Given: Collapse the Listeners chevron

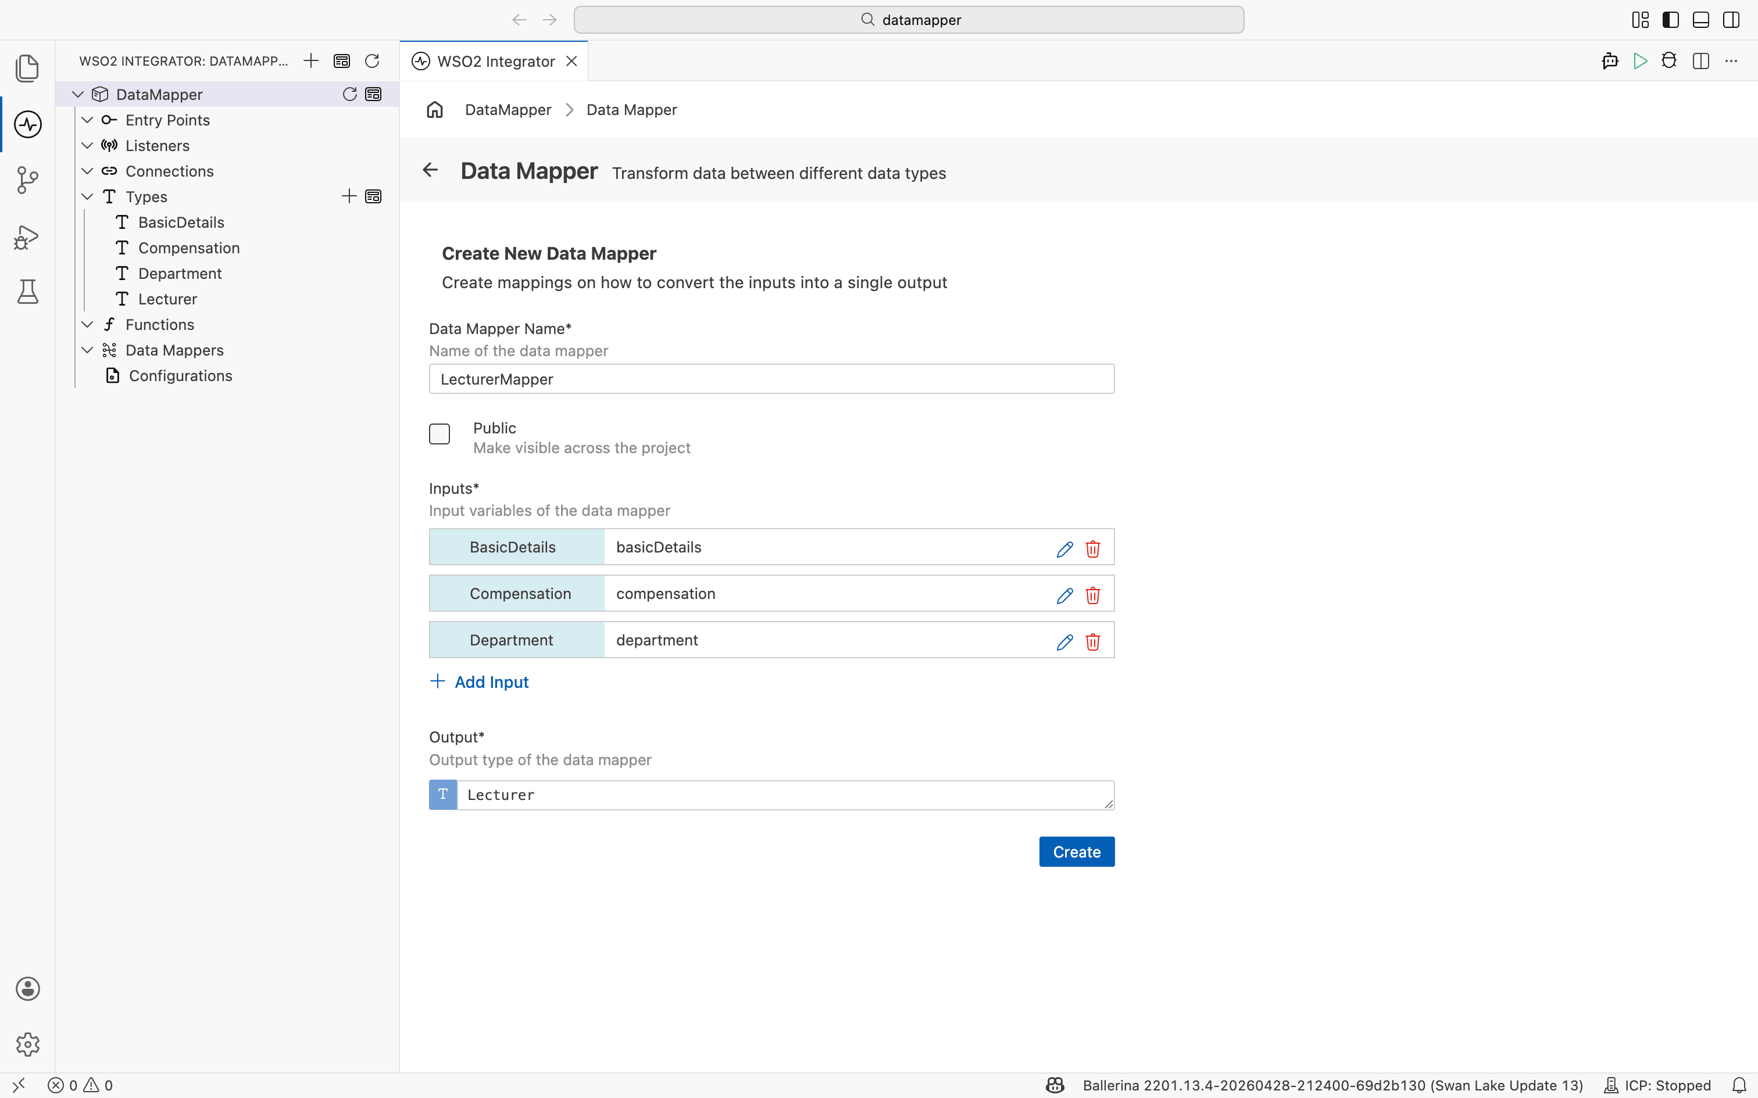Looking at the screenshot, I should point(87,145).
